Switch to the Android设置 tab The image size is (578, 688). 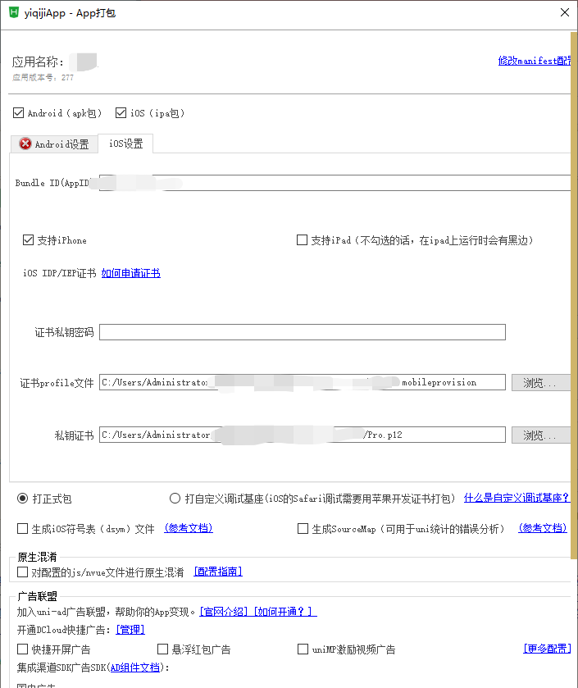(x=54, y=144)
